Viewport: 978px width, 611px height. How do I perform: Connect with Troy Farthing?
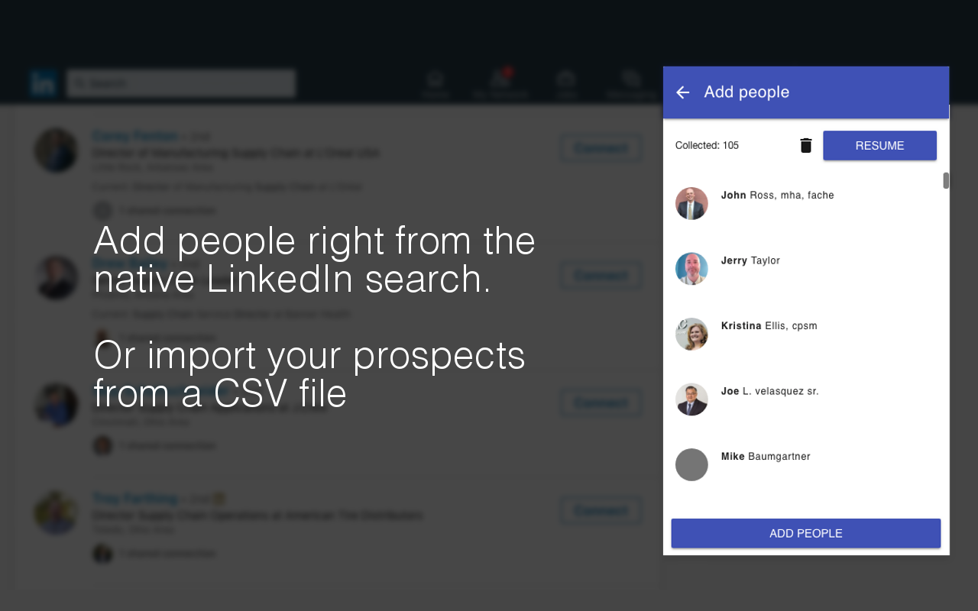click(601, 510)
